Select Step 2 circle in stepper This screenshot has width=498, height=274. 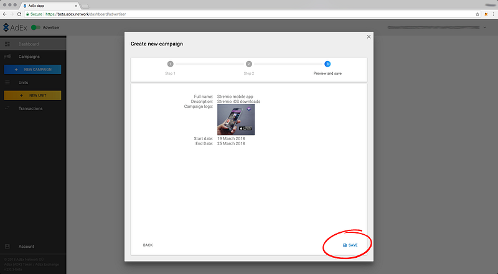249,64
